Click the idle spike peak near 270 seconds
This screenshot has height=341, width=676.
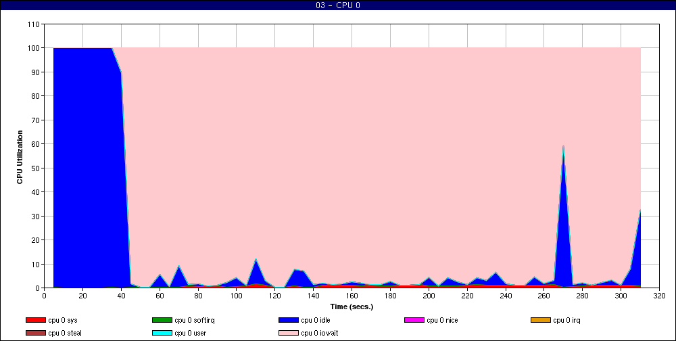[563, 146]
